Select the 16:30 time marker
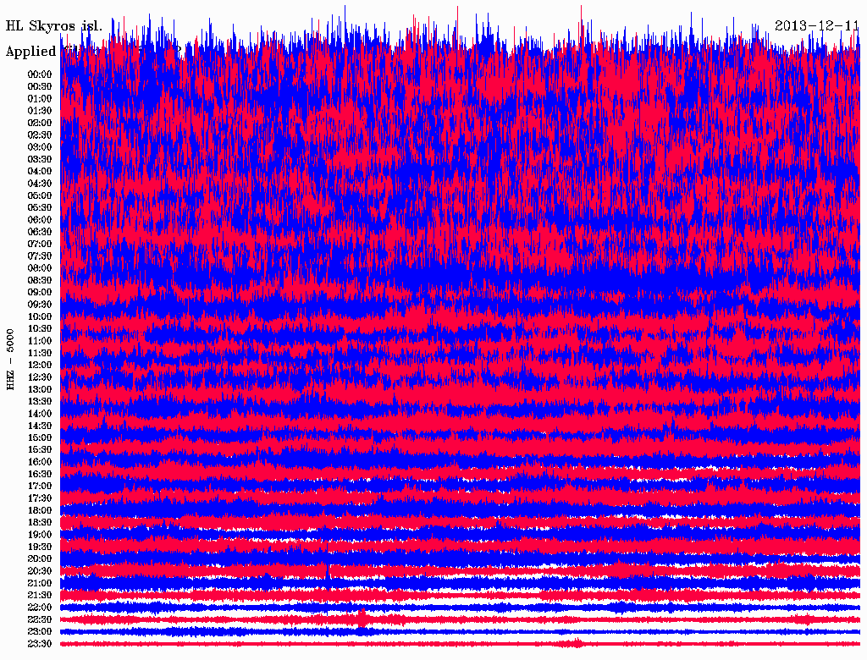Viewport: 867px width, 660px height. pos(40,474)
